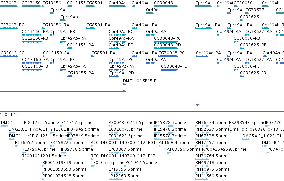Click the RH36274.5prime EST label
Screen dimensions: 284x181
coord(212,123)
